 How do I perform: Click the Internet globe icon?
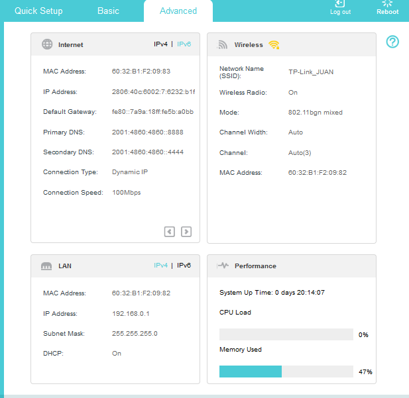click(47, 44)
